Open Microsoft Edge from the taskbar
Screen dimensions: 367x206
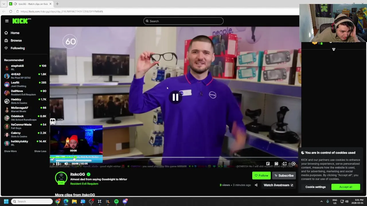coord(66,201)
